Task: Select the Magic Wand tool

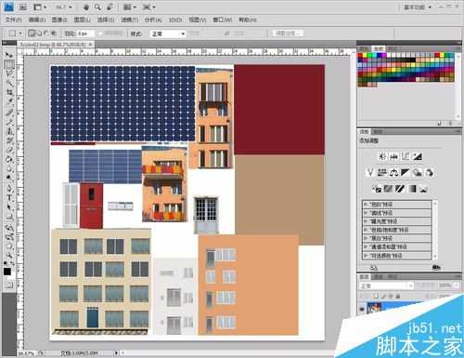Action: (9, 83)
